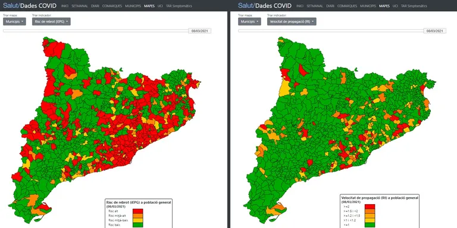Click Salut/Dades COVID logo in Risc de rebrot window
The height and width of the screenshot is (228, 457).
pyautogui.click(x=29, y=5)
